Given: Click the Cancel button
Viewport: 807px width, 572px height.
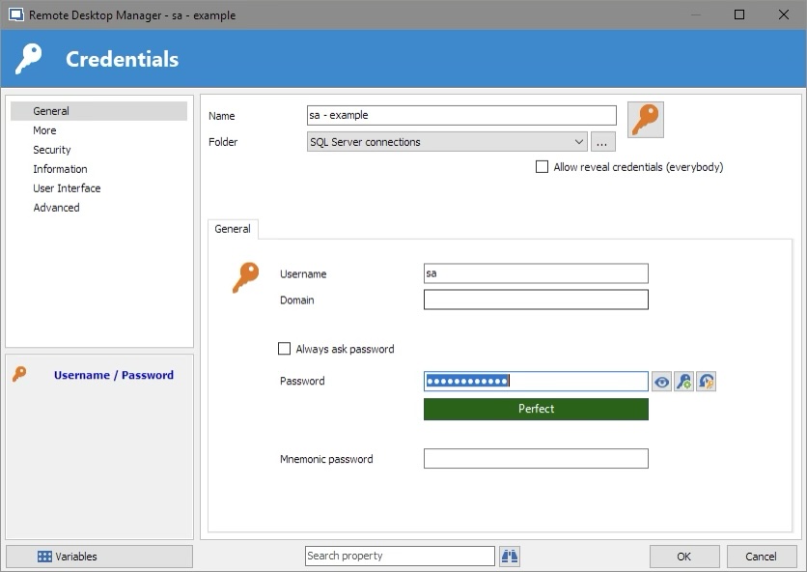Looking at the screenshot, I should [762, 557].
